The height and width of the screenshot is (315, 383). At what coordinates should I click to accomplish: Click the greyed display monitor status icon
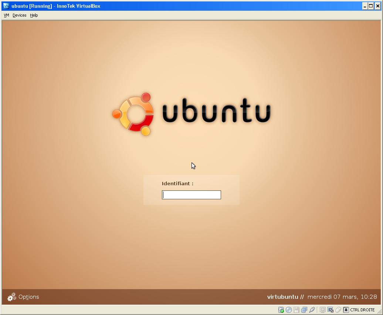tap(323, 310)
